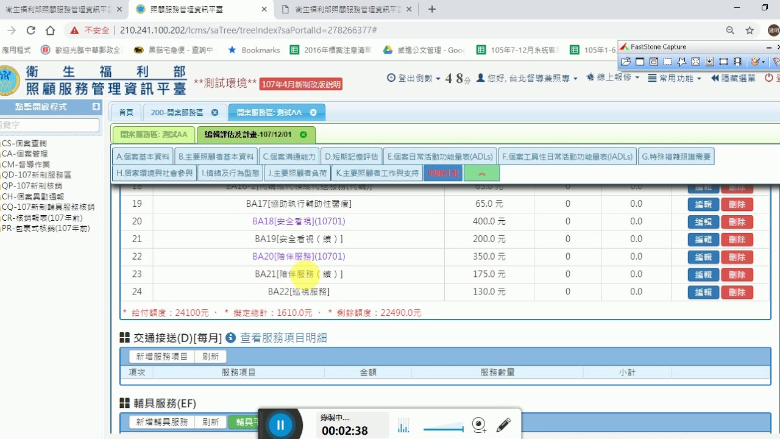Click 107年4月新制改版說明 red badge
Screen dimensions: 780x439
click(301, 84)
